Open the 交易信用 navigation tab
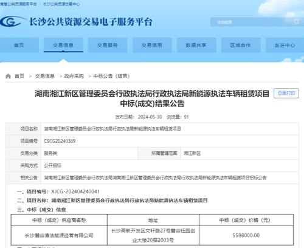Image resolution: width=304 pixels, height=248 pixels. point(152,45)
